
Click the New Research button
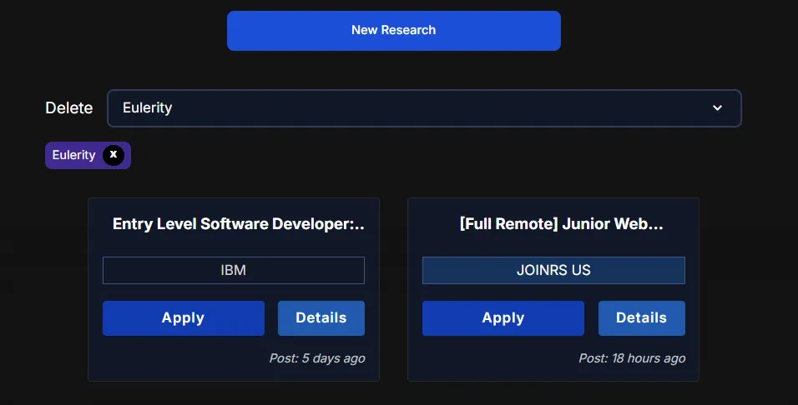(393, 31)
